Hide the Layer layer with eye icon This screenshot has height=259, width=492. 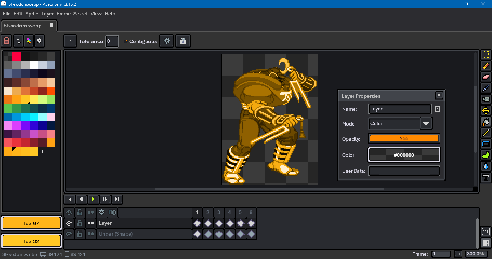[69, 223]
